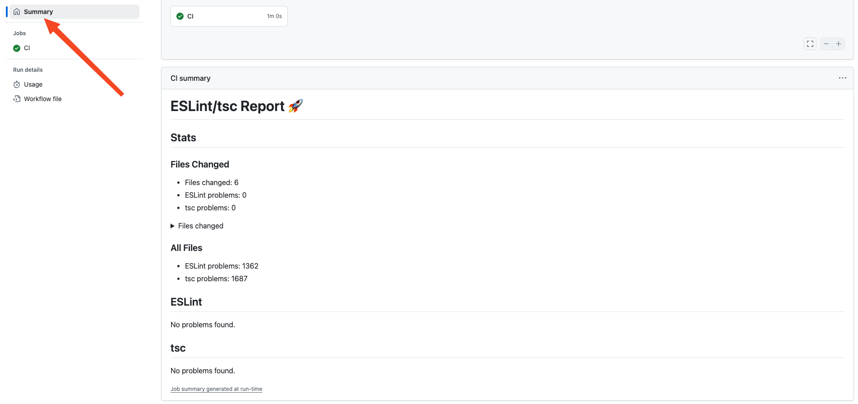Select the Summary sidebar item
858x404 pixels.
(x=38, y=12)
